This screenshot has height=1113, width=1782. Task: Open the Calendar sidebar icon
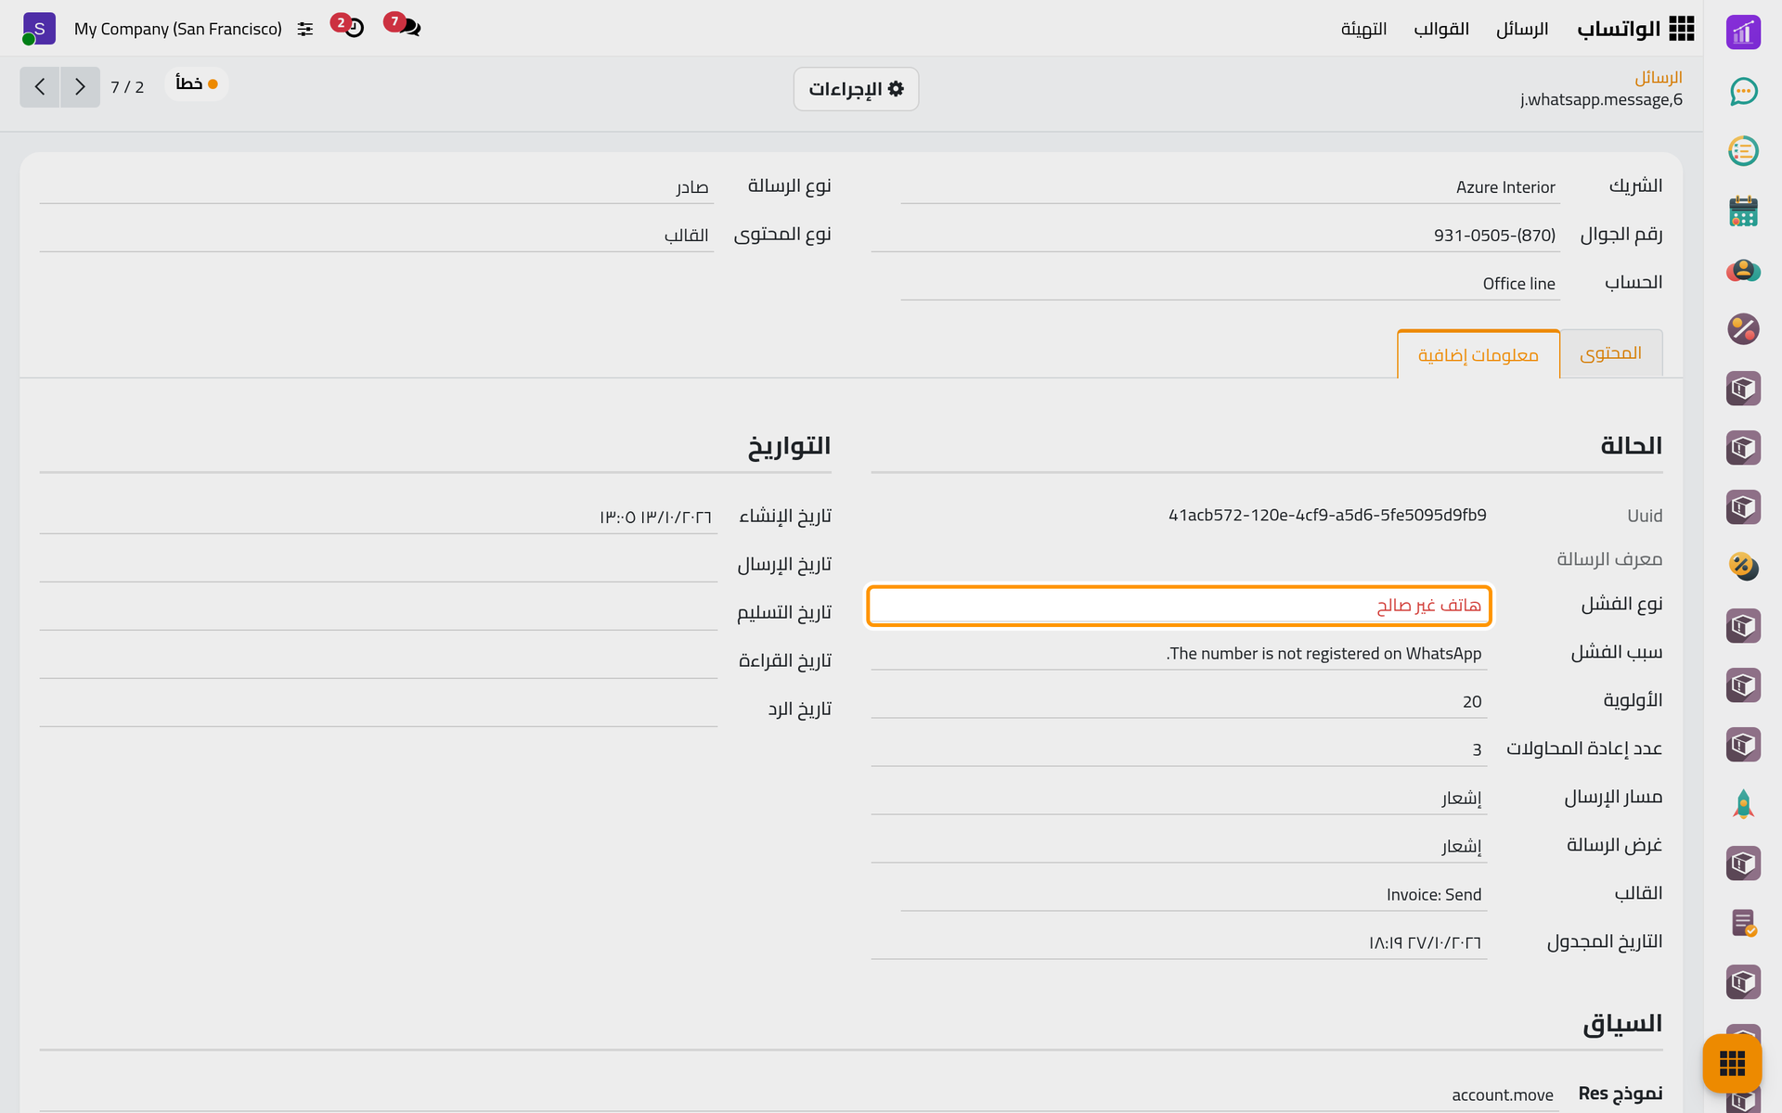tap(1743, 211)
